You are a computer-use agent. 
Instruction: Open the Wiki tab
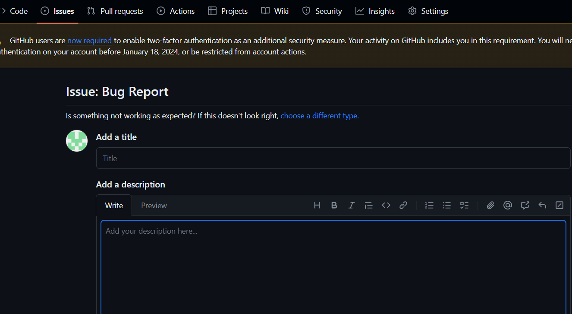pos(275,11)
